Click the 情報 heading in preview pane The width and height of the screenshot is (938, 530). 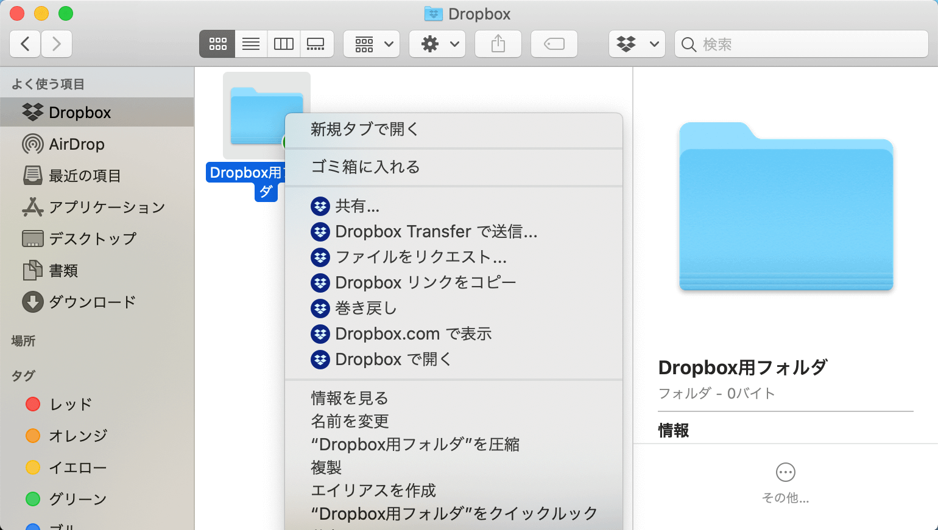[674, 431]
